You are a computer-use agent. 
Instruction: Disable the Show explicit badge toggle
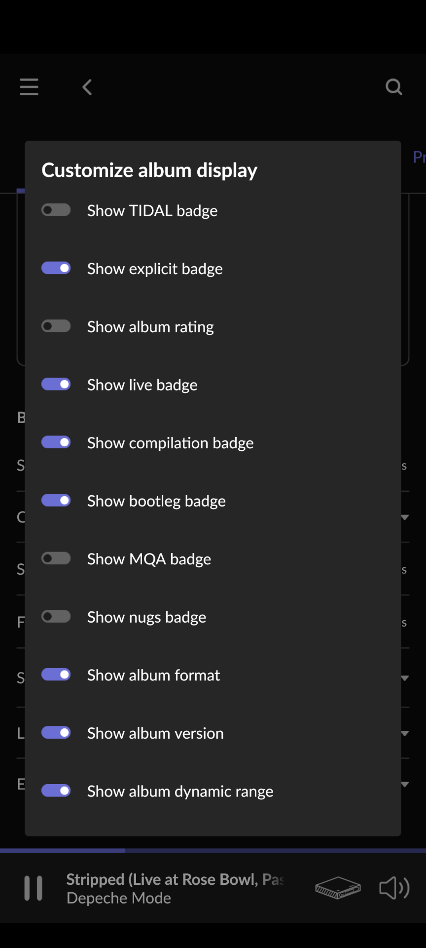(x=56, y=268)
